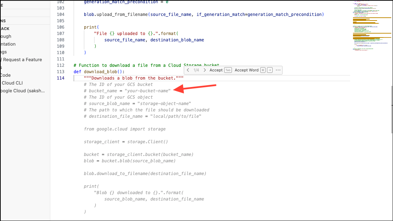
Task: Click the Accept Word button
Action: click(246, 70)
